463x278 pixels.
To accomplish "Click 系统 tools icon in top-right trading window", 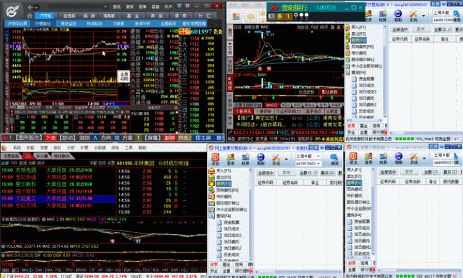I will [x=414, y=16].
